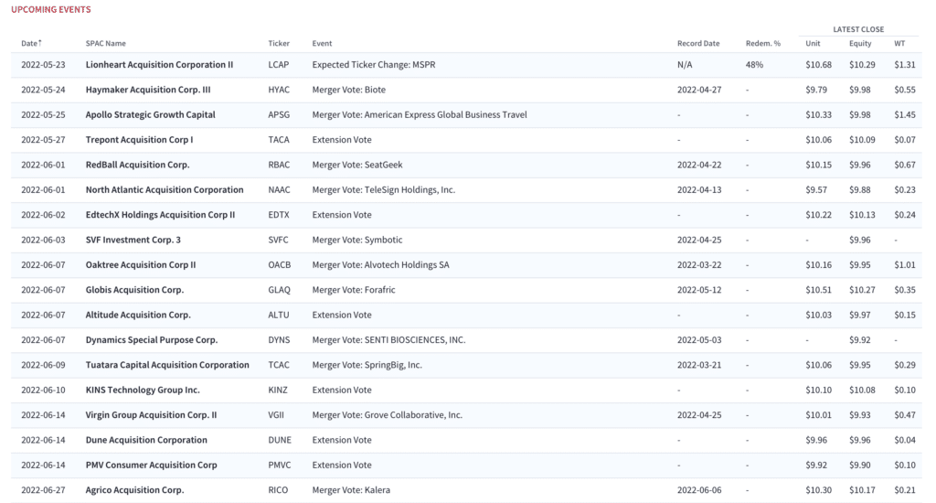Click the 2022-05-23 date cell
Screen dimensions: 936x503
(43, 65)
